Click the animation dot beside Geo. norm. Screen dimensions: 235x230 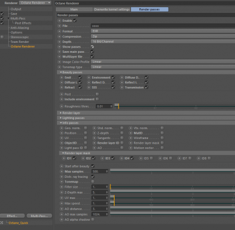(x=62, y=128)
